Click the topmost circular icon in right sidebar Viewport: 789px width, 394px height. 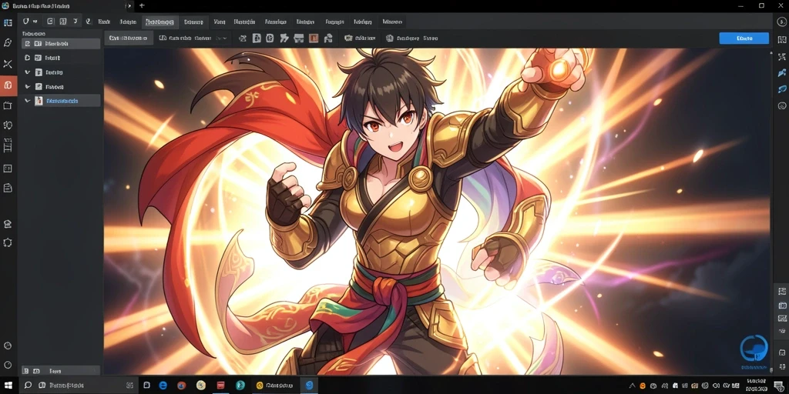pos(781,21)
